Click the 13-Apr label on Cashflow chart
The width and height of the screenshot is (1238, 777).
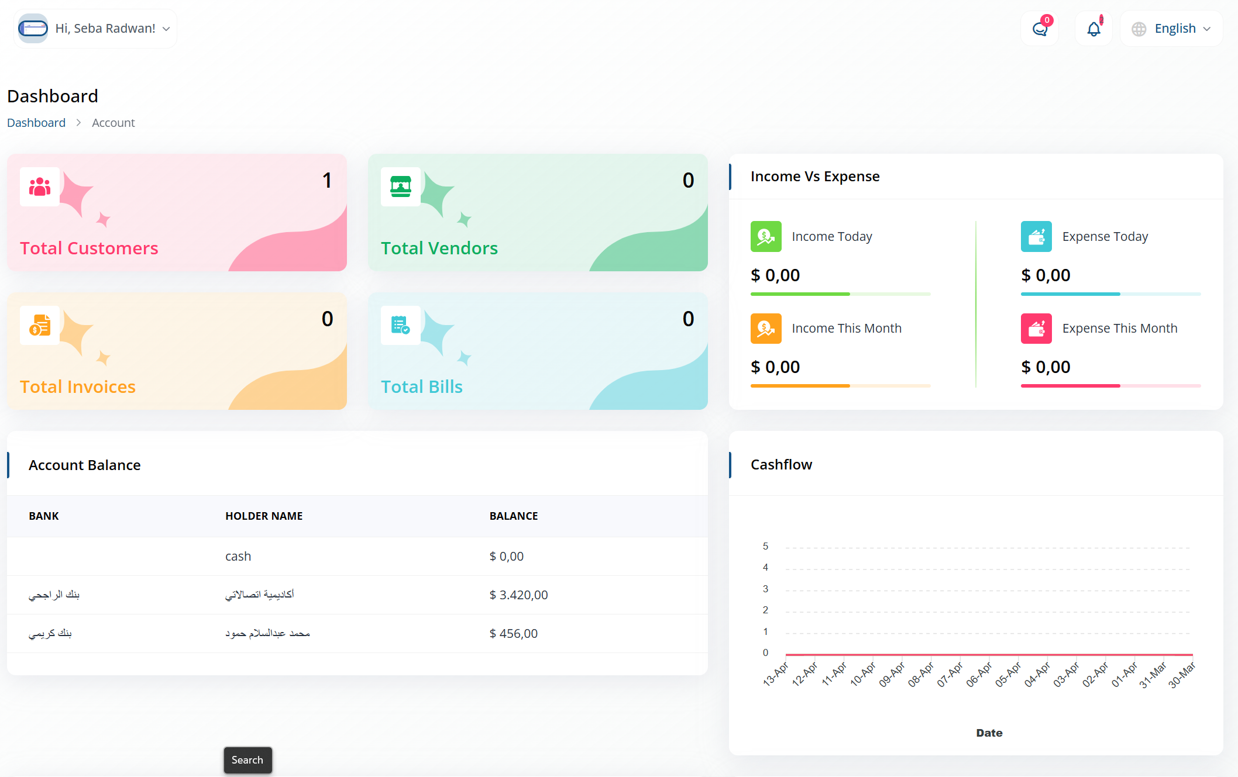coord(776,675)
